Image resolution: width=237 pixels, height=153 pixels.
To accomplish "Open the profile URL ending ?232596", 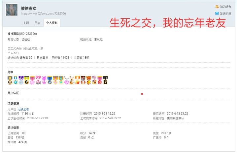I will tap(43, 14).
